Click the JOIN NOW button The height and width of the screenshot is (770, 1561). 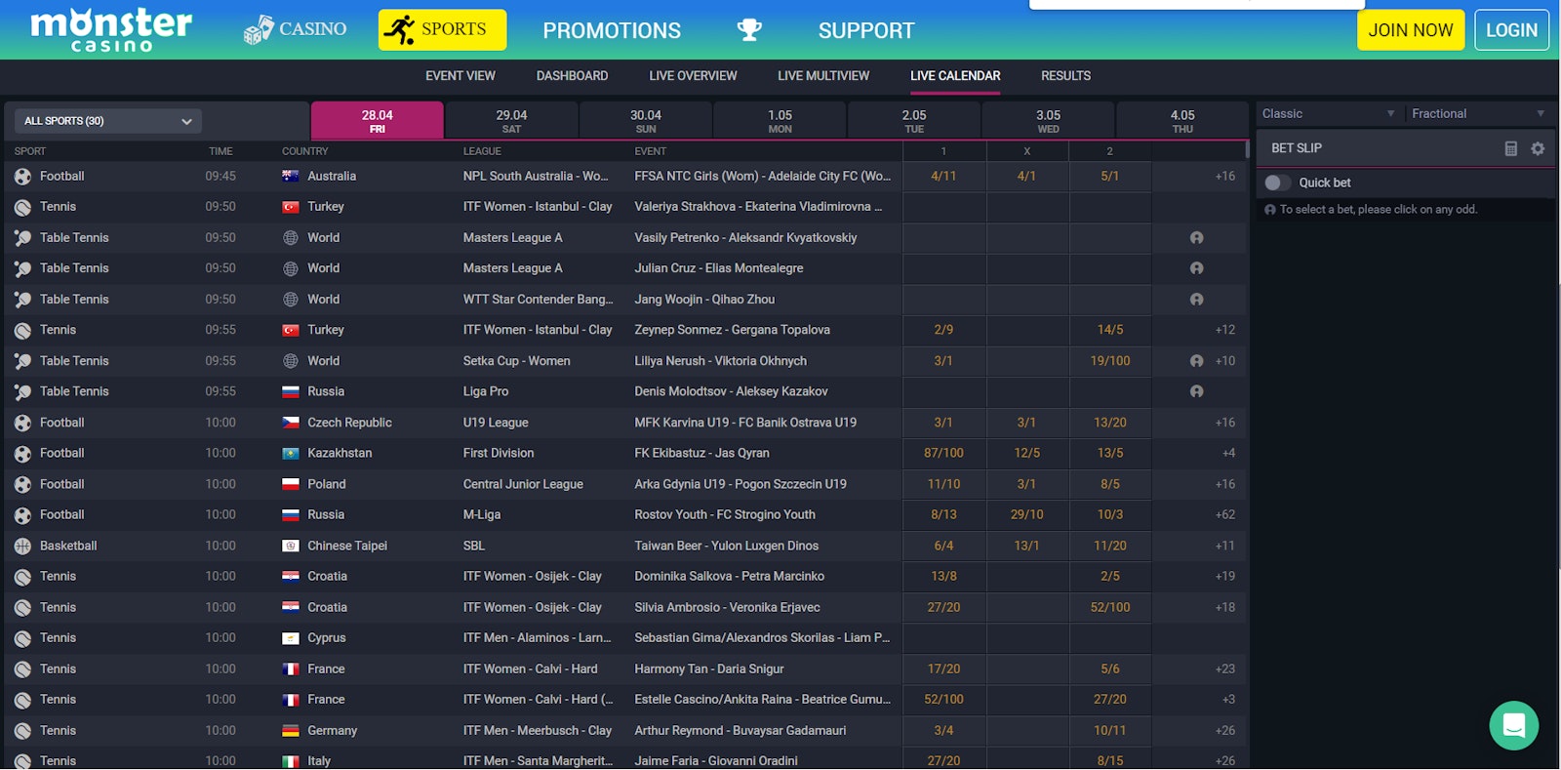(x=1410, y=30)
